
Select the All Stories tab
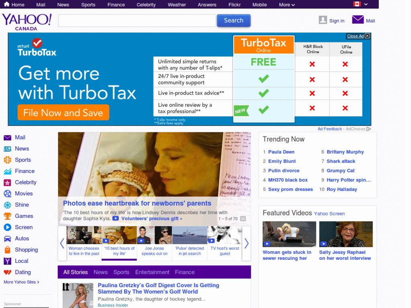[x=75, y=272]
